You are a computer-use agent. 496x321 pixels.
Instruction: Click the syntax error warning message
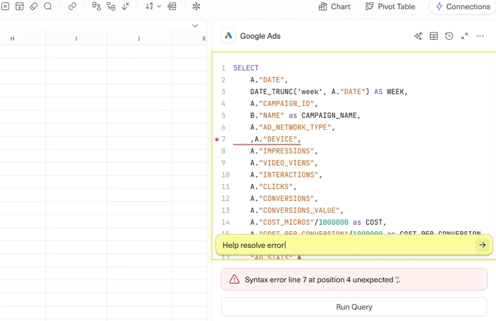pos(354,279)
